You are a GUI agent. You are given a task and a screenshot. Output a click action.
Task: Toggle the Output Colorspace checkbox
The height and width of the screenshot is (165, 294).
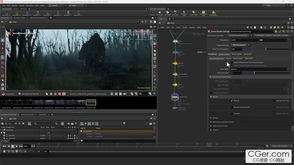click(211, 93)
